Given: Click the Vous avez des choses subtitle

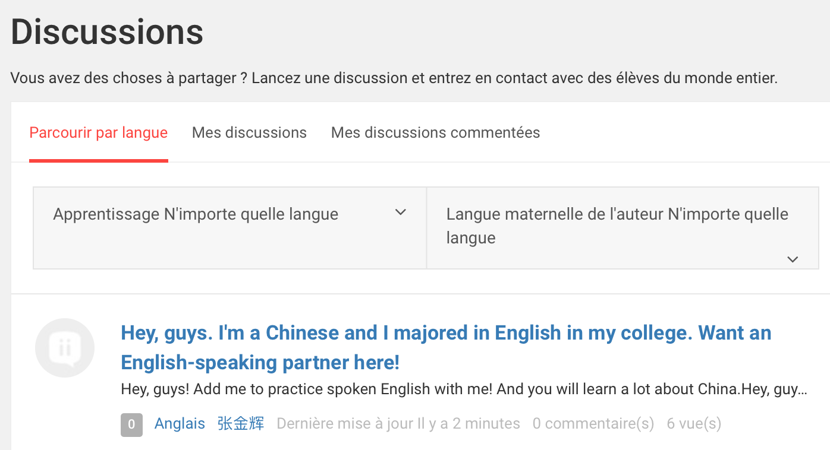Looking at the screenshot, I should [394, 78].
